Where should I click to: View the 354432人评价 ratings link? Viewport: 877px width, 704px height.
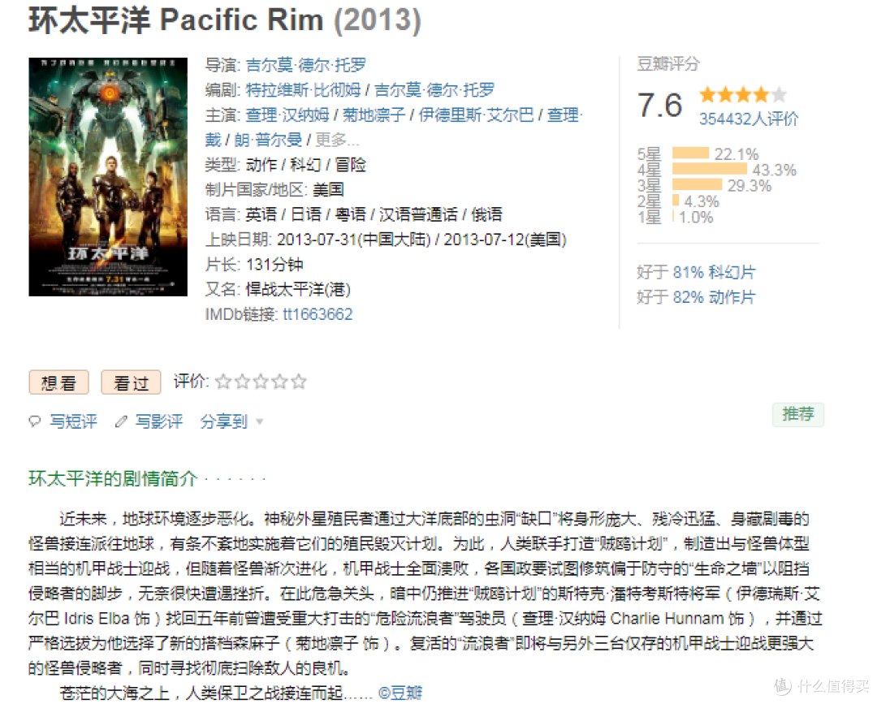[x=749, y=119]
